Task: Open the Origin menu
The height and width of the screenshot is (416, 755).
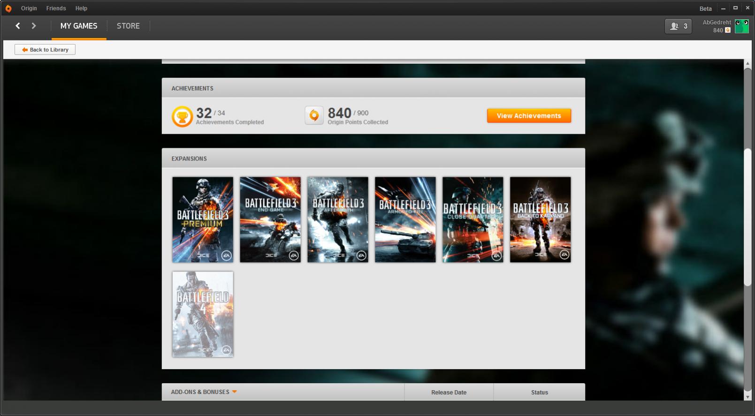Action: [29, 8]
